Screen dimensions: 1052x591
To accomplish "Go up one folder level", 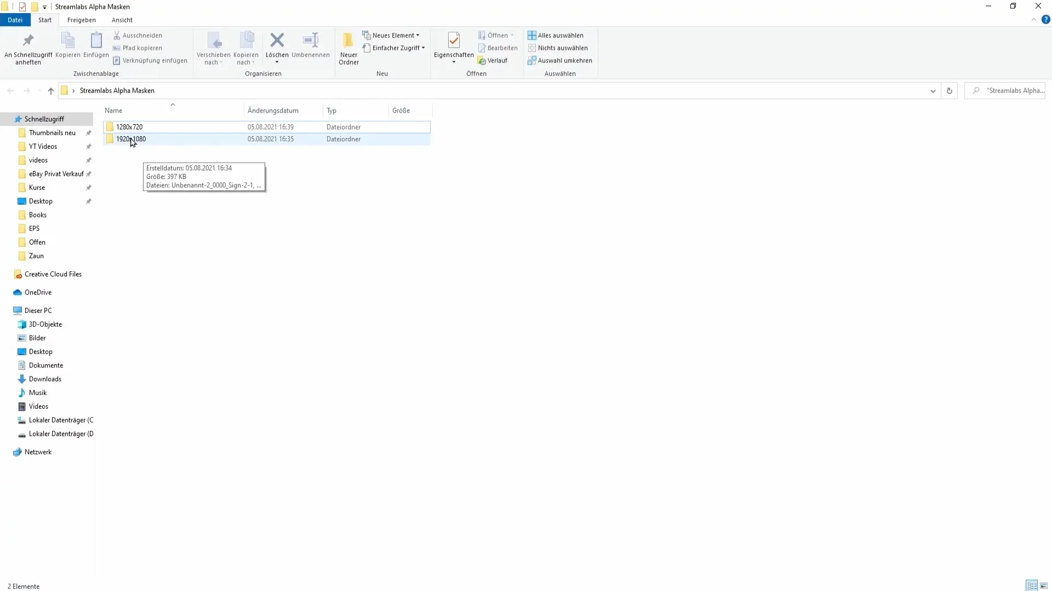I will pyautogui.click(x=51, y=91).
